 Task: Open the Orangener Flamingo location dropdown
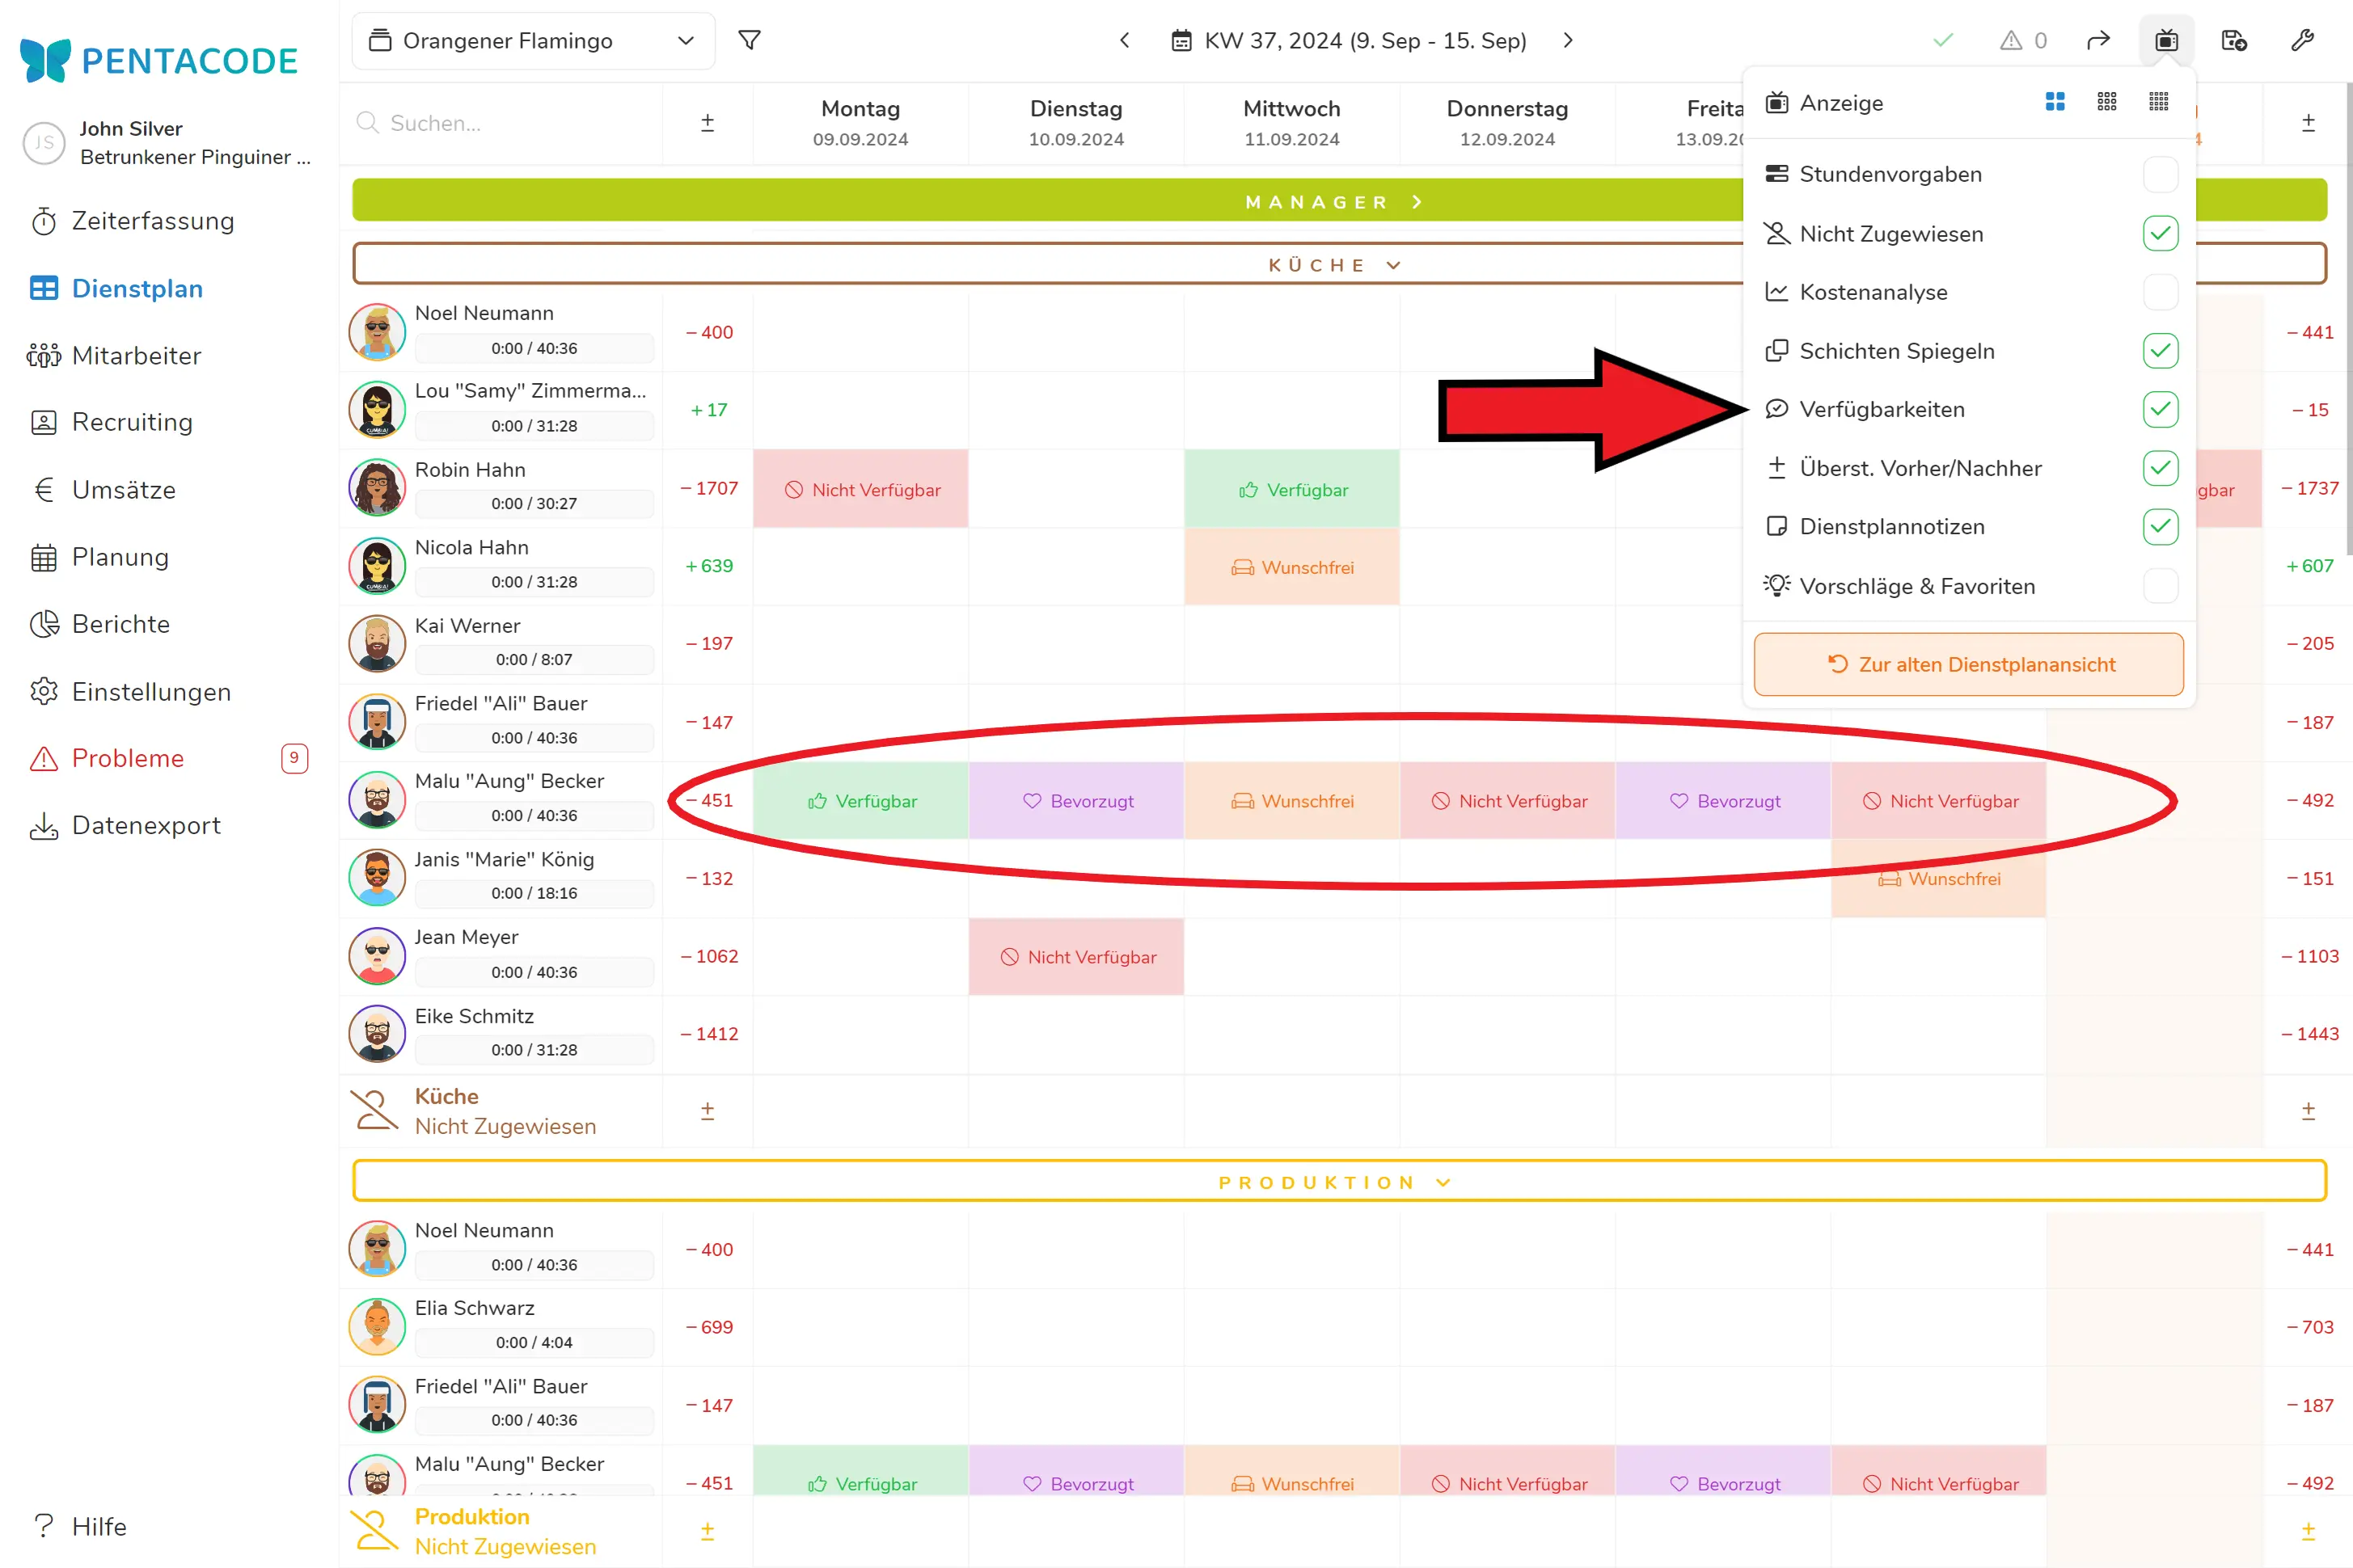533,41
